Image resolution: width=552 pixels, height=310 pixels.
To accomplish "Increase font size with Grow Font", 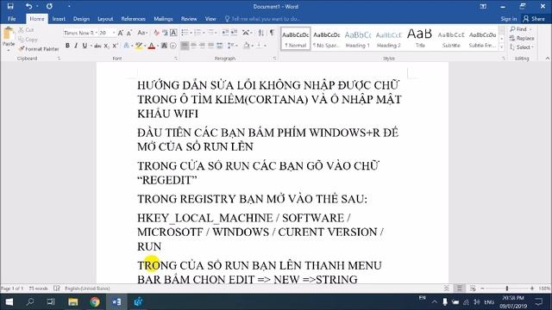I will (121, 33).
